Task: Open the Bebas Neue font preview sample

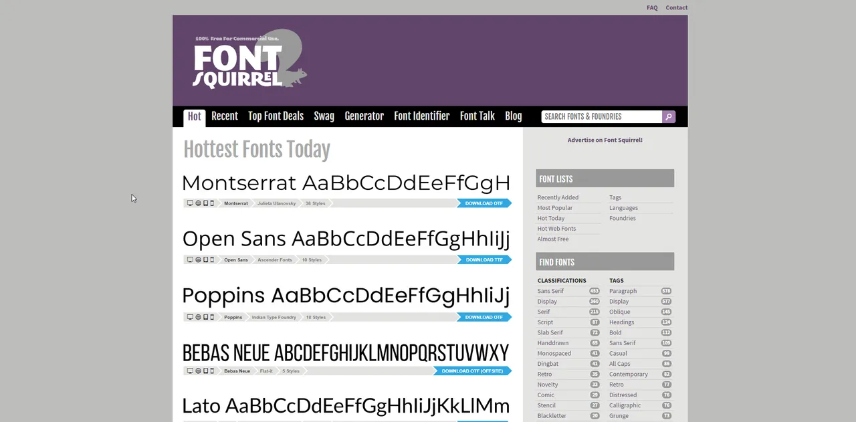Action: (346, 352)
